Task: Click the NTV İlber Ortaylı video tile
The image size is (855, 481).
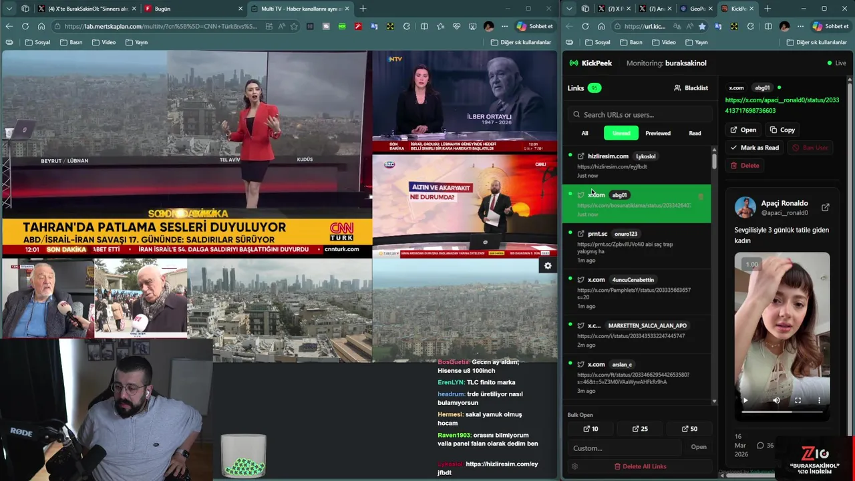Action: pyautogui.click(x=464, y=102)
